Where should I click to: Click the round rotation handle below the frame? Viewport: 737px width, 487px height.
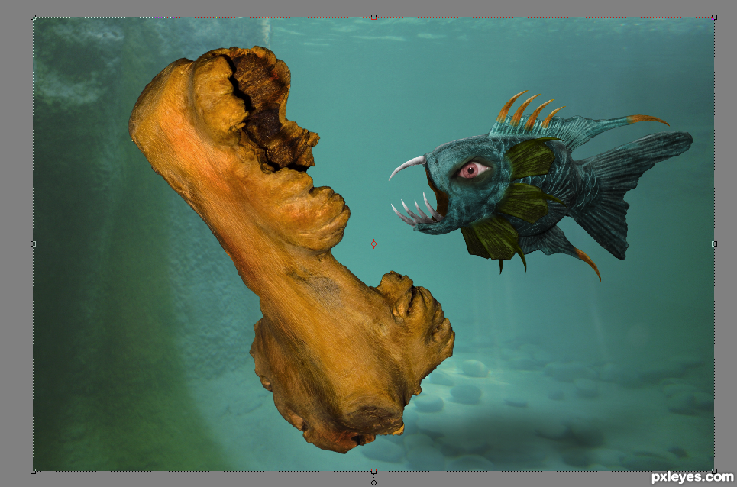[x=373, y=482]
